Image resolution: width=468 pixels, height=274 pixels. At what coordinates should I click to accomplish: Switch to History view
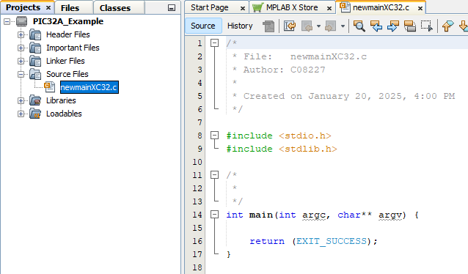pos(240,26)
